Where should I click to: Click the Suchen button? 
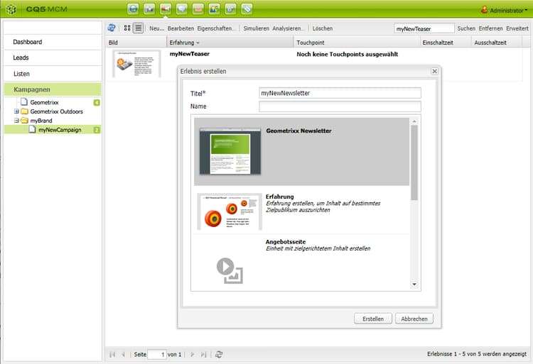466,28
